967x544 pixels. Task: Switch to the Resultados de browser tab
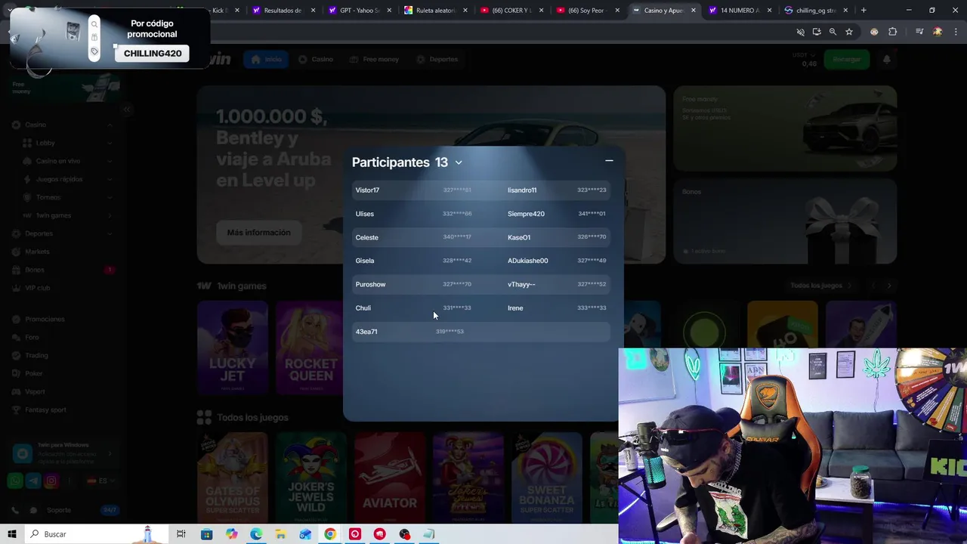coord(284,11)
